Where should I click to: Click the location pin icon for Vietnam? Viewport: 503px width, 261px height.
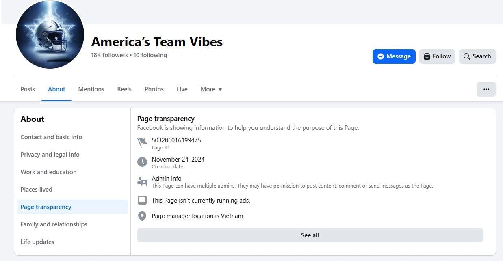pyautogui.click(x=142, y=216)
